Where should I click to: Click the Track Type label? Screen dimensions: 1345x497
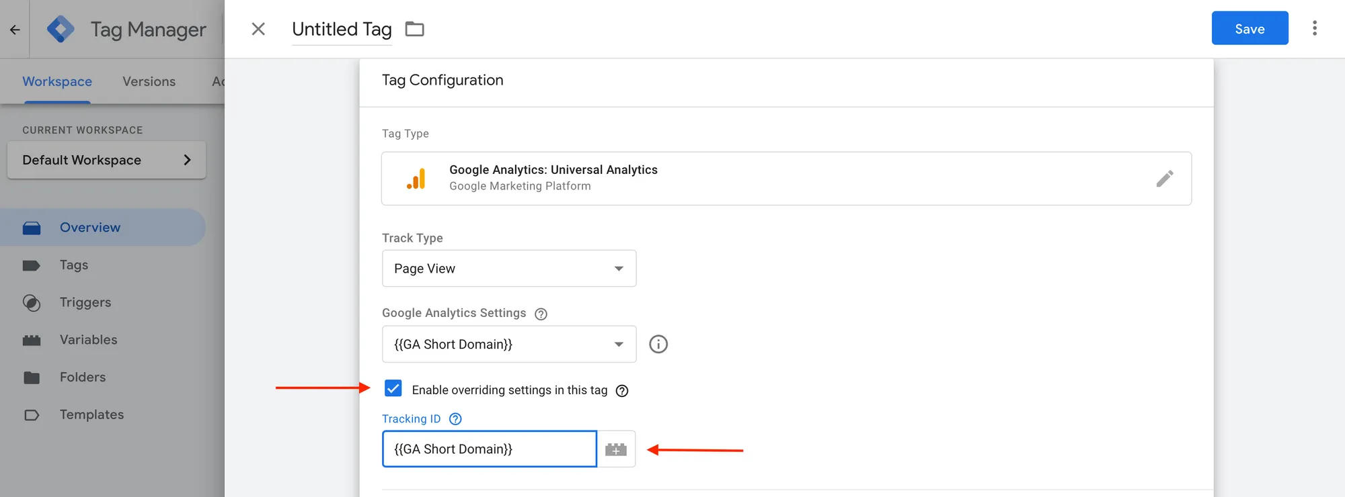(412, 238)
